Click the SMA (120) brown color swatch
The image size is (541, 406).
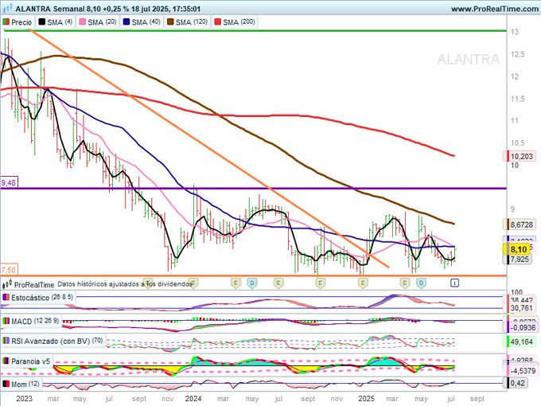170,22
